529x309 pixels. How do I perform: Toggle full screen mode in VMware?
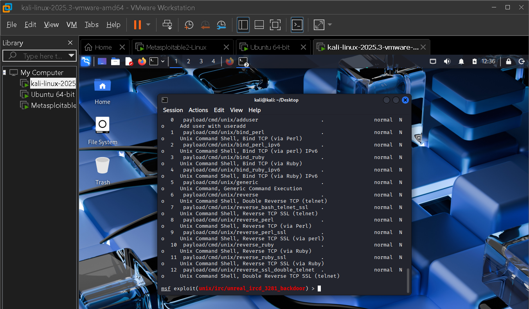[x=275, y=25]
